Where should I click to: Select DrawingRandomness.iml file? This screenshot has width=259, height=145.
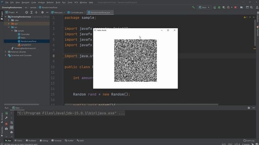pyautogui.click(x=23, y=48)
